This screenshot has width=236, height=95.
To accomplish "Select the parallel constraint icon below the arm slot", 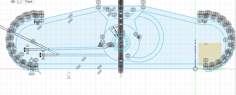I will pyautogui.click(x=84, y=59).
